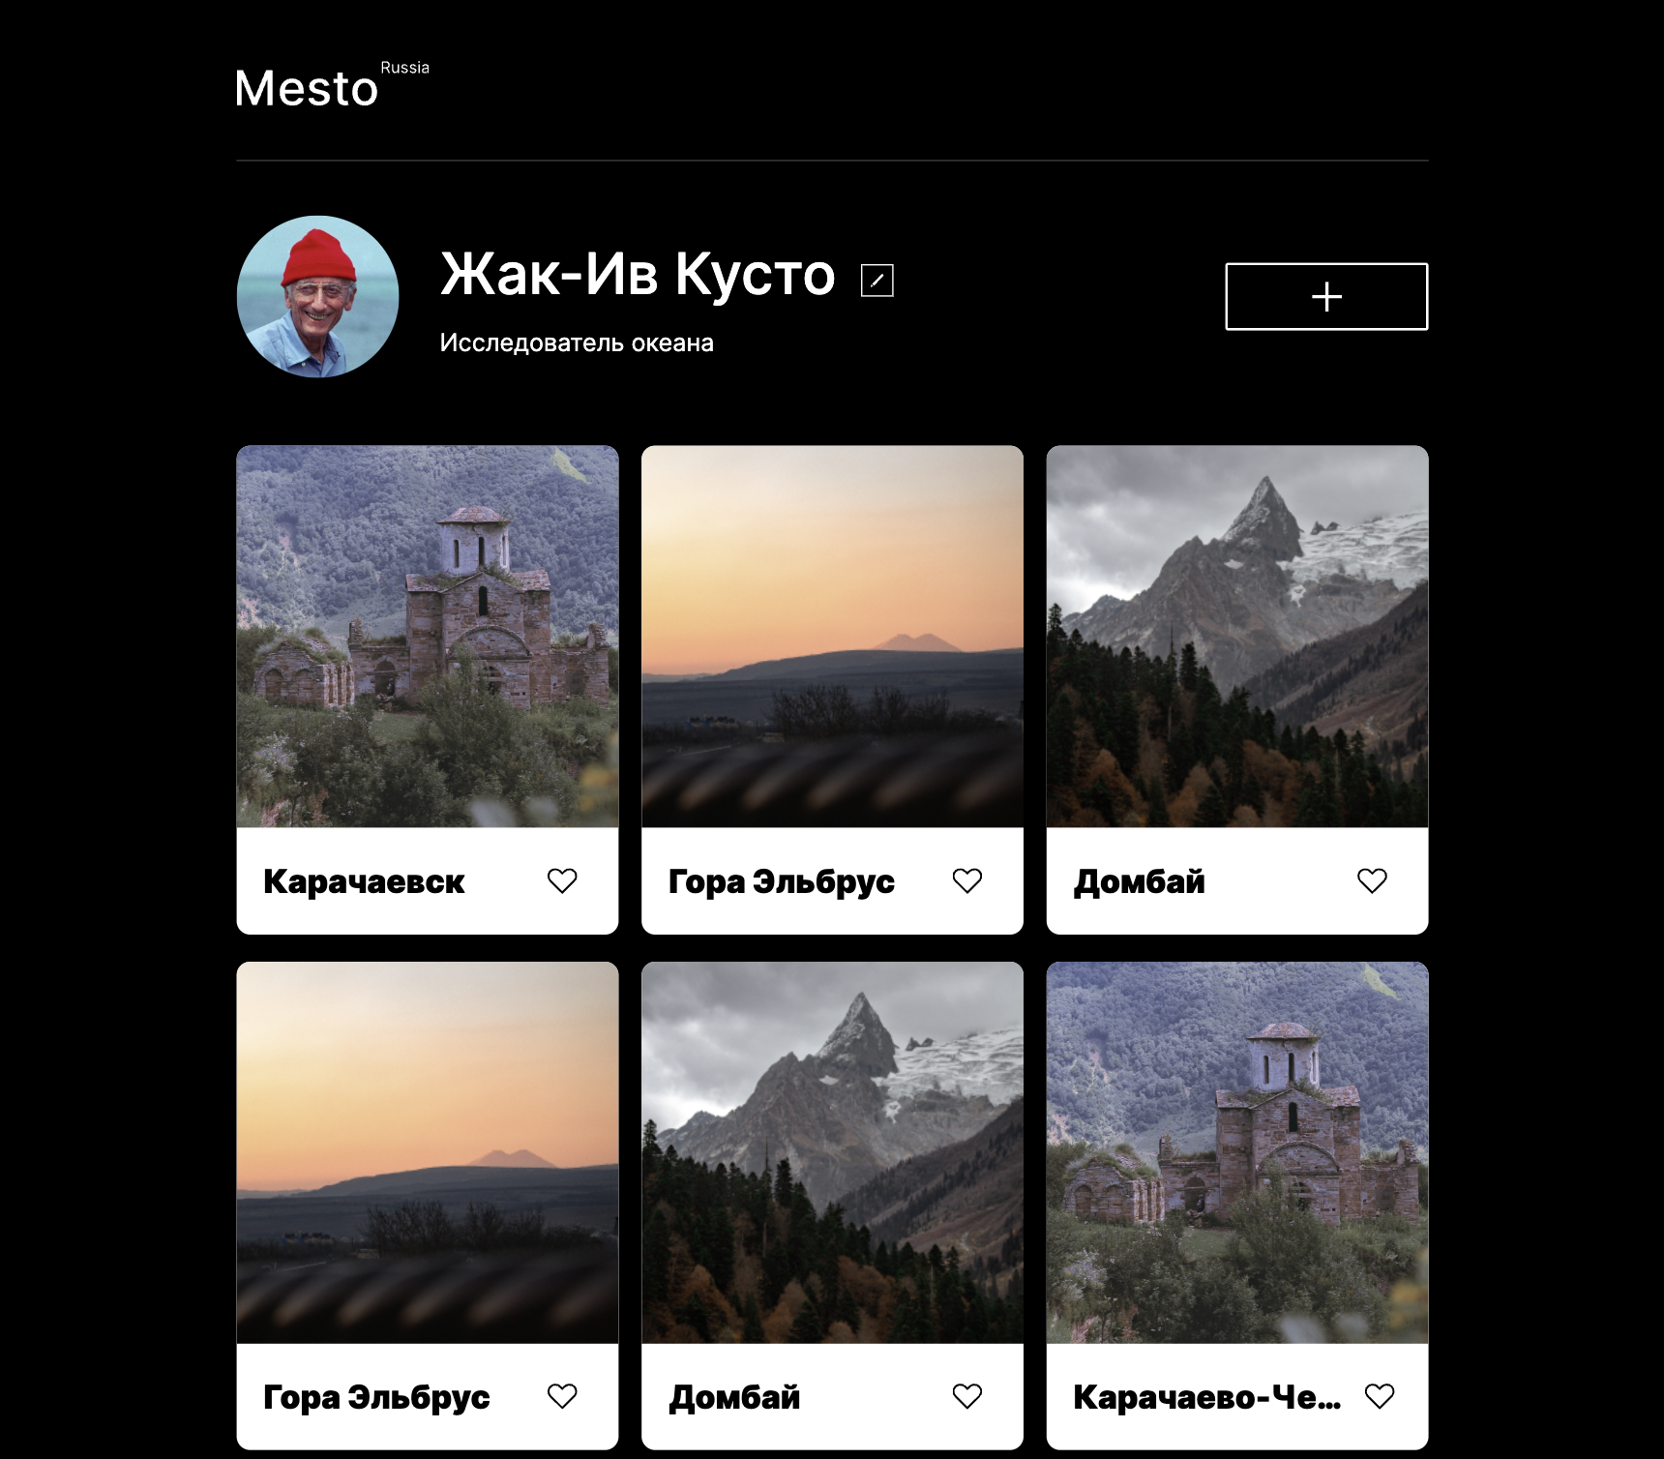Select the Карачаевск card title
The width and height of the screenshot is (1664, 1459).
tap(364, 881)
